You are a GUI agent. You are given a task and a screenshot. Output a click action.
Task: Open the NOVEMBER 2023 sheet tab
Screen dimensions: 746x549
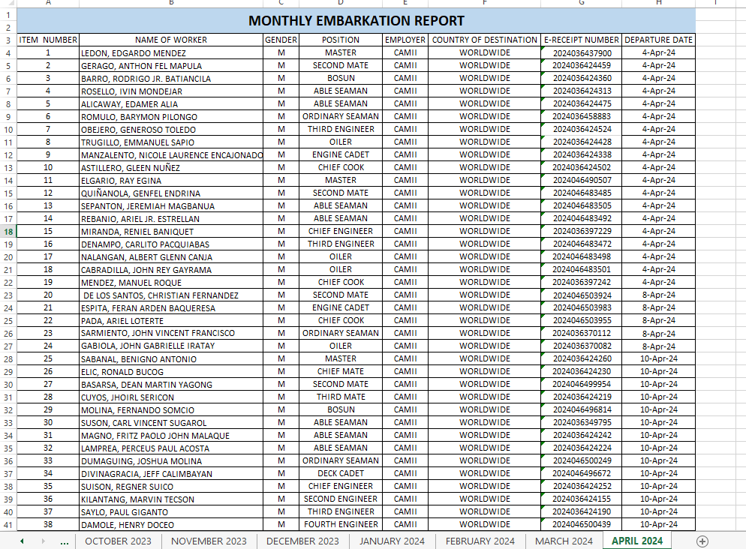coord(209,541)
